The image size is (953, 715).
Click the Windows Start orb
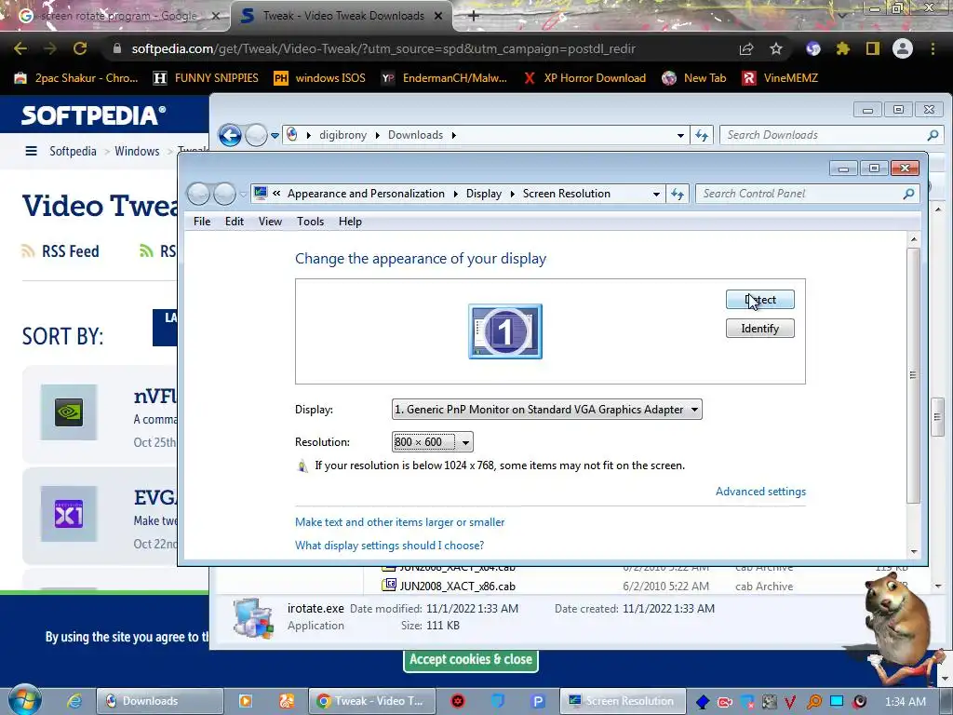(x=25, y=701)
